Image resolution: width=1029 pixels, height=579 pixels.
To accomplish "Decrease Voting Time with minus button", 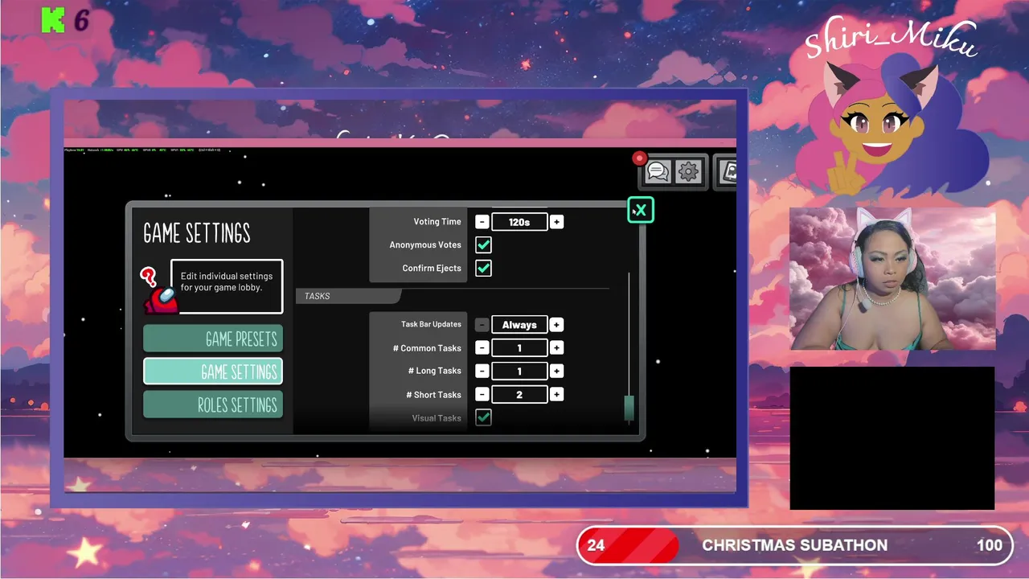I will click(x=482, y=222).
